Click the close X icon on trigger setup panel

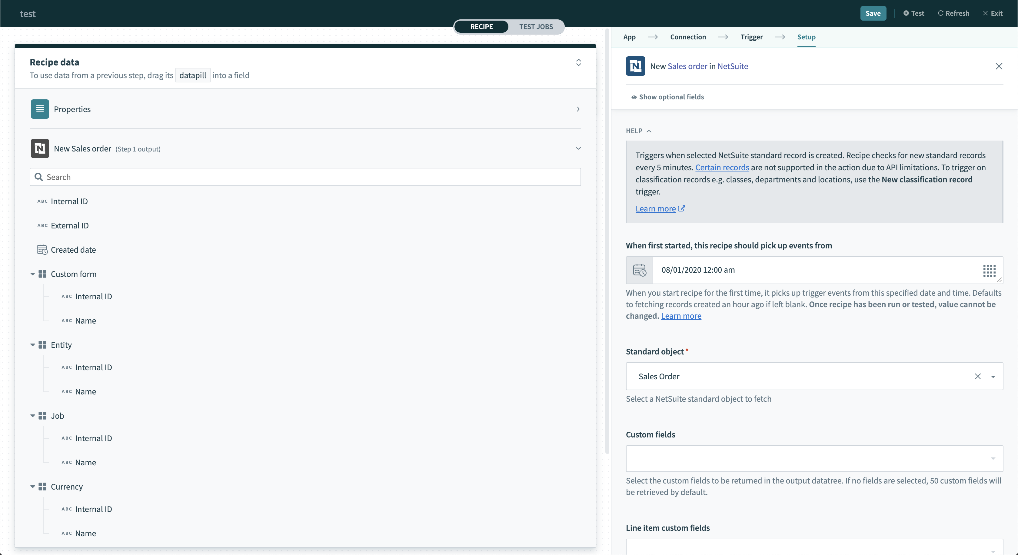[999, 66]
